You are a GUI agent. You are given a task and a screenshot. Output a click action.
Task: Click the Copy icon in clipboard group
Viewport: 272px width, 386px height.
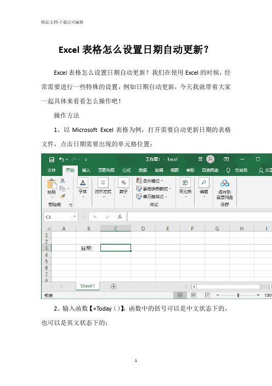point(63,189)
